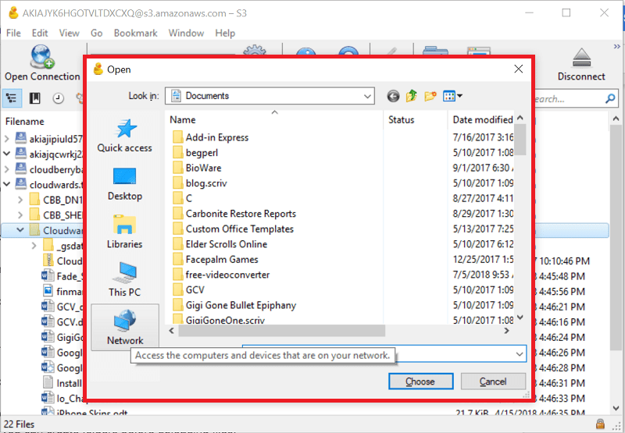The width and height of the screenshot is (625, 433).
Task: Sort by Status column header
Action: [x=415, y=120]
